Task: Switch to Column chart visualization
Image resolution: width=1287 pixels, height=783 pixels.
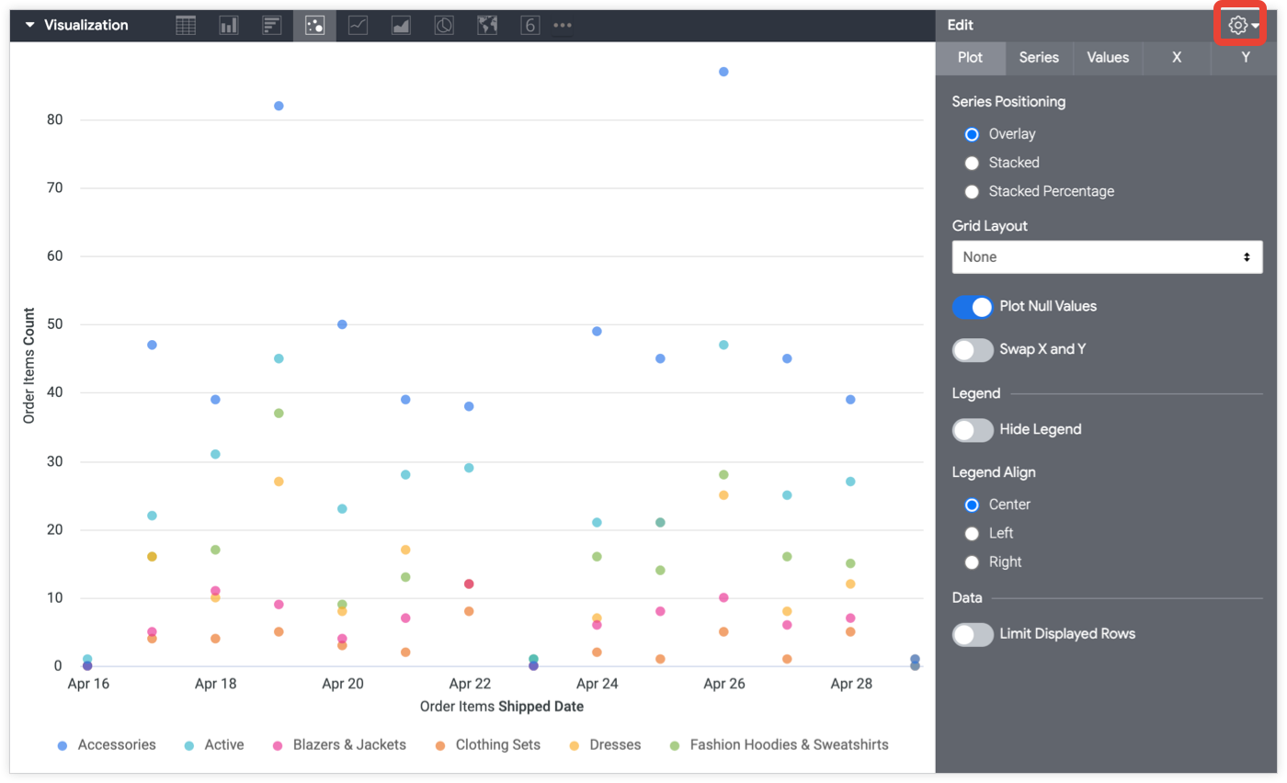Action: pyautogui.click(x=229, y=26)
